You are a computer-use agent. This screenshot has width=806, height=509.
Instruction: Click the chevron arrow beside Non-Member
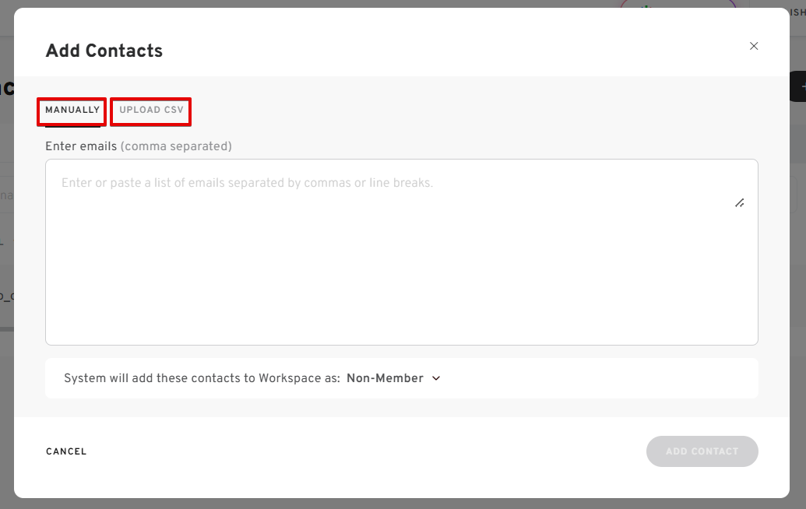coord(436,378)
